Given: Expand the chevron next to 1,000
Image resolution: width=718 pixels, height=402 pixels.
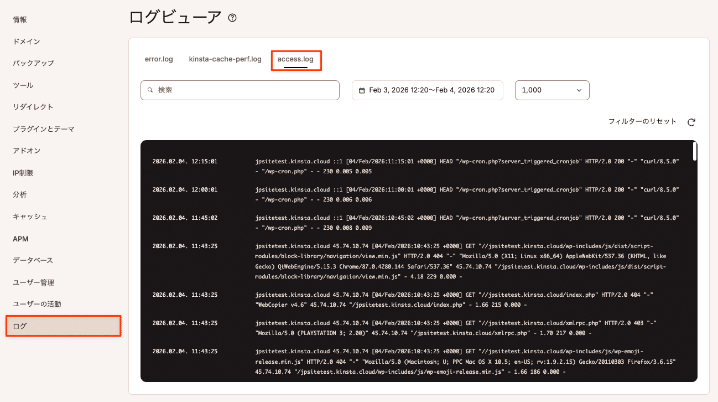Looking at the screenshot, I should [579, 90].
